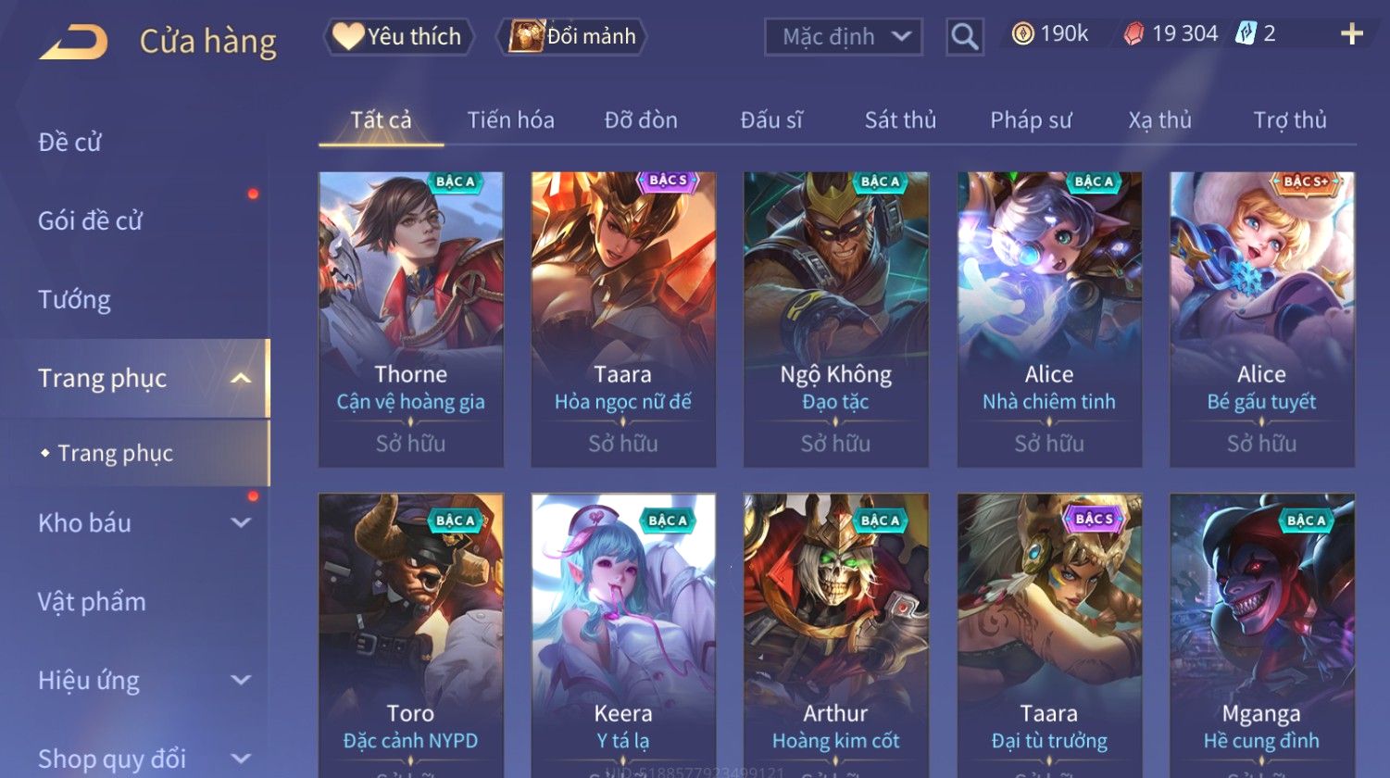Viewport: 1390px width, 778px height.
Task: Open Alice Bé gấu tuyết skin card
Action: pyautogui.click(x=1261, y=320)
